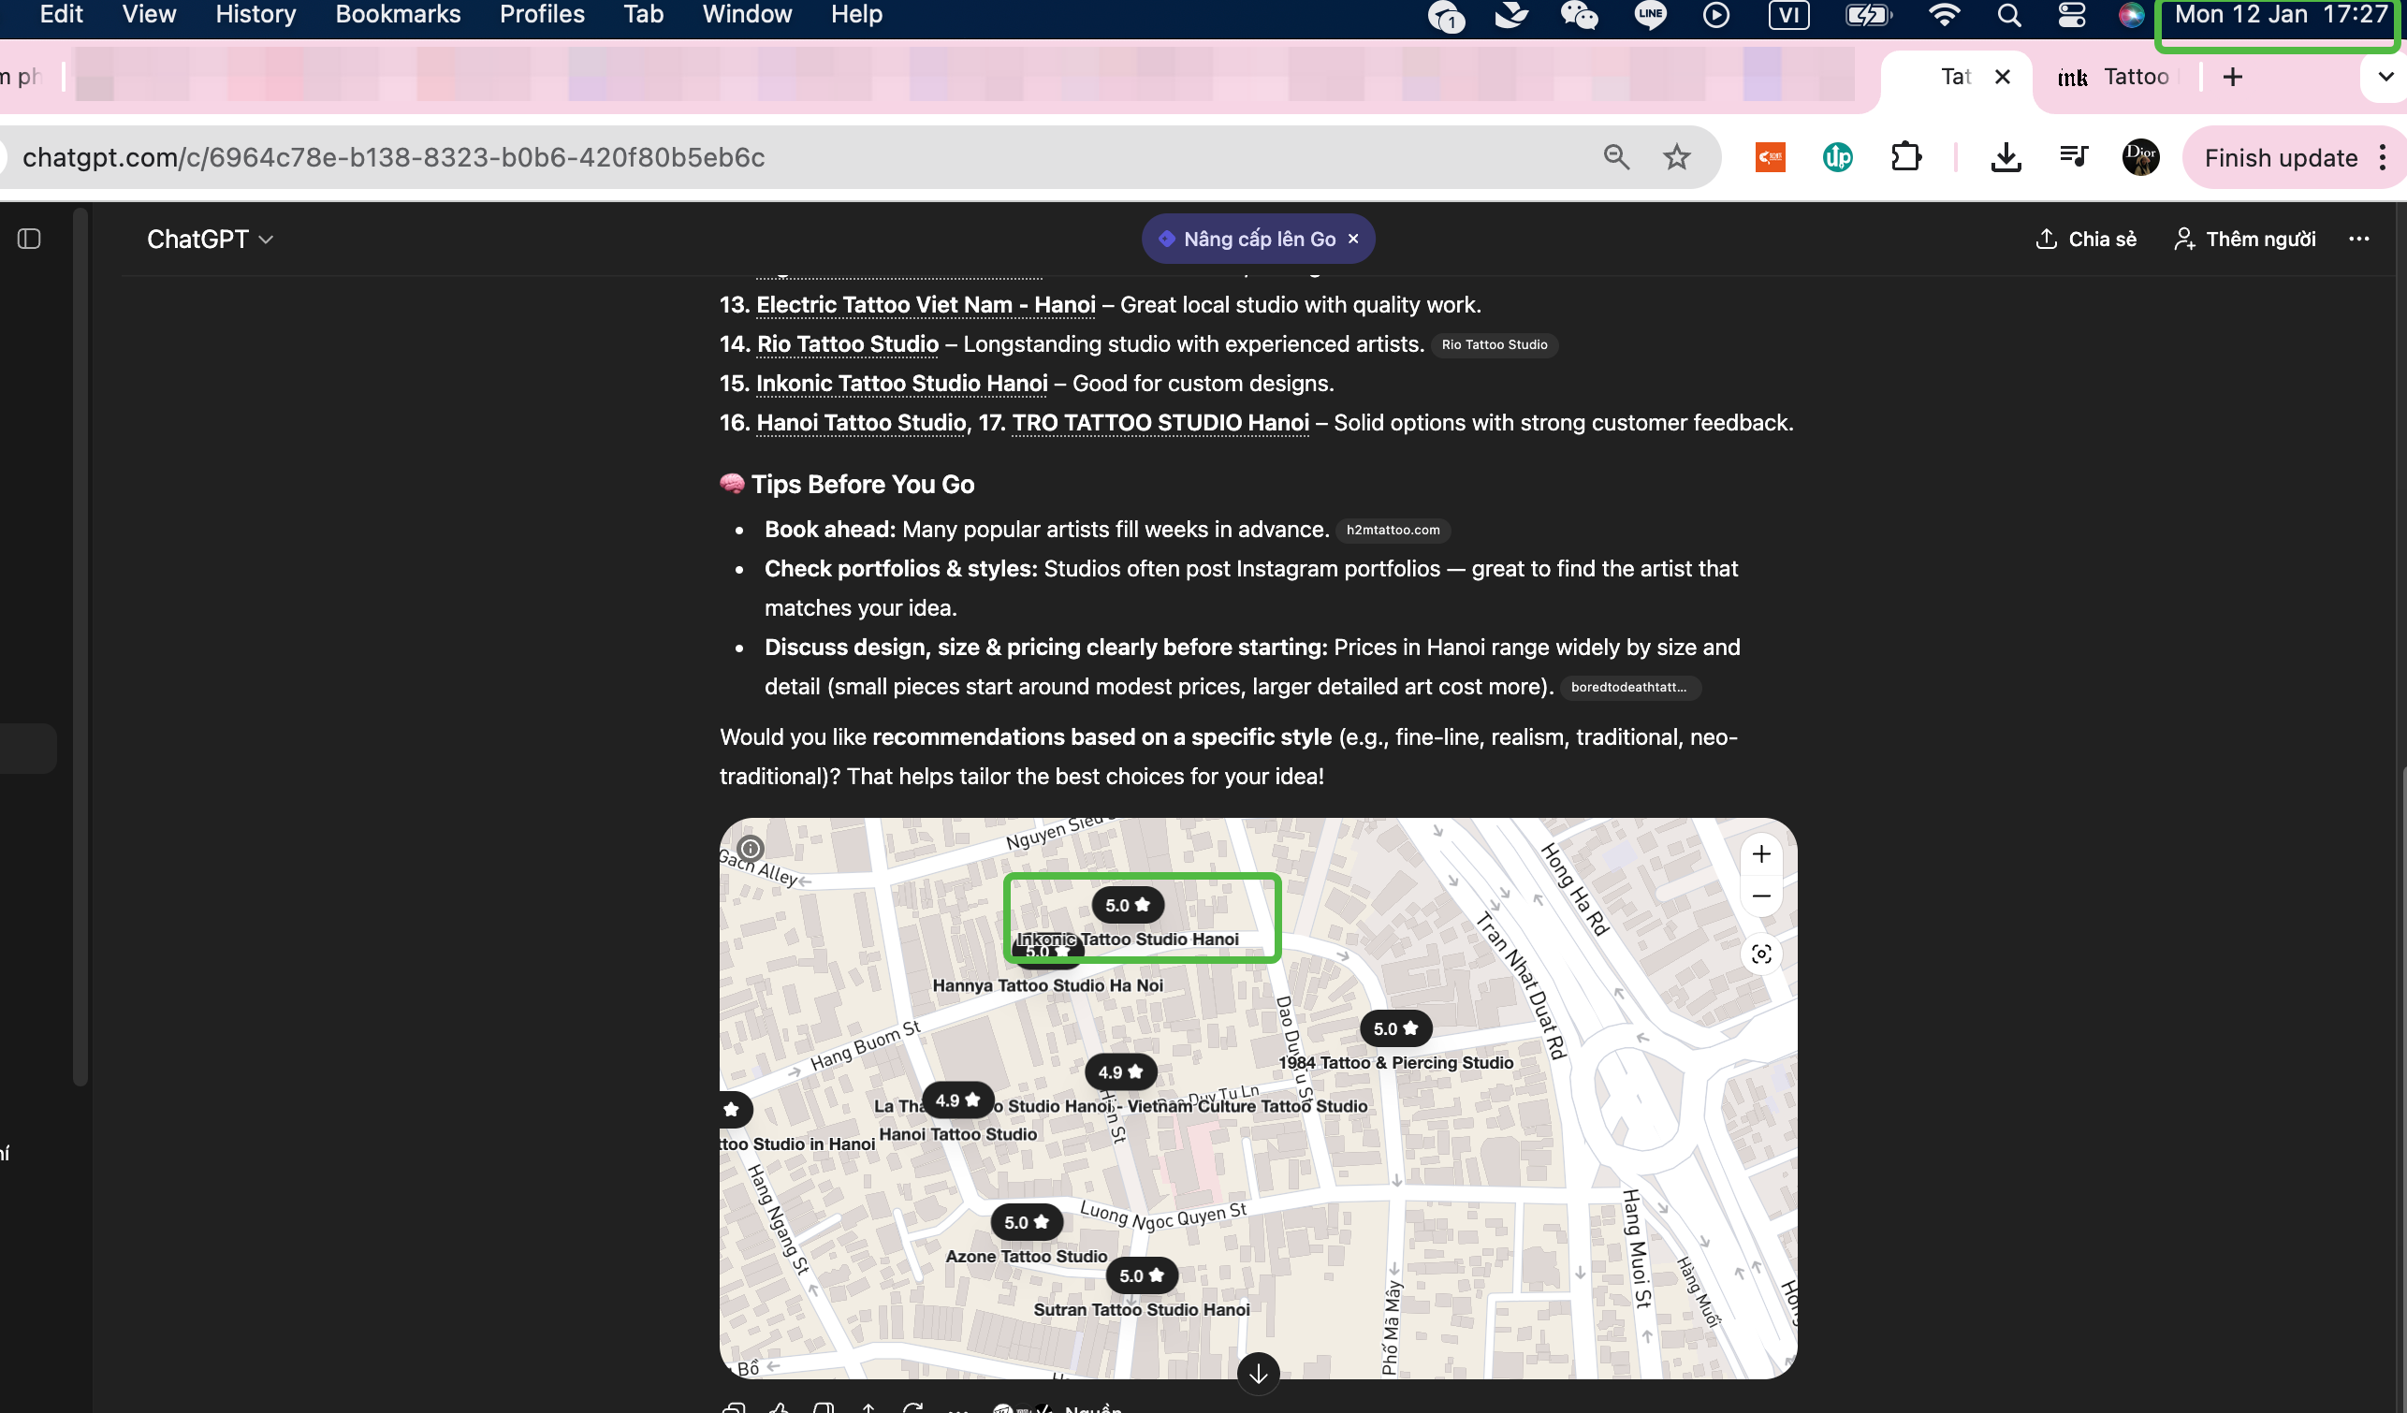Toggle the ChatGPT sidebar panel icon
This screenshot has width=2407, height=1413.
click(x=29, y=239)
